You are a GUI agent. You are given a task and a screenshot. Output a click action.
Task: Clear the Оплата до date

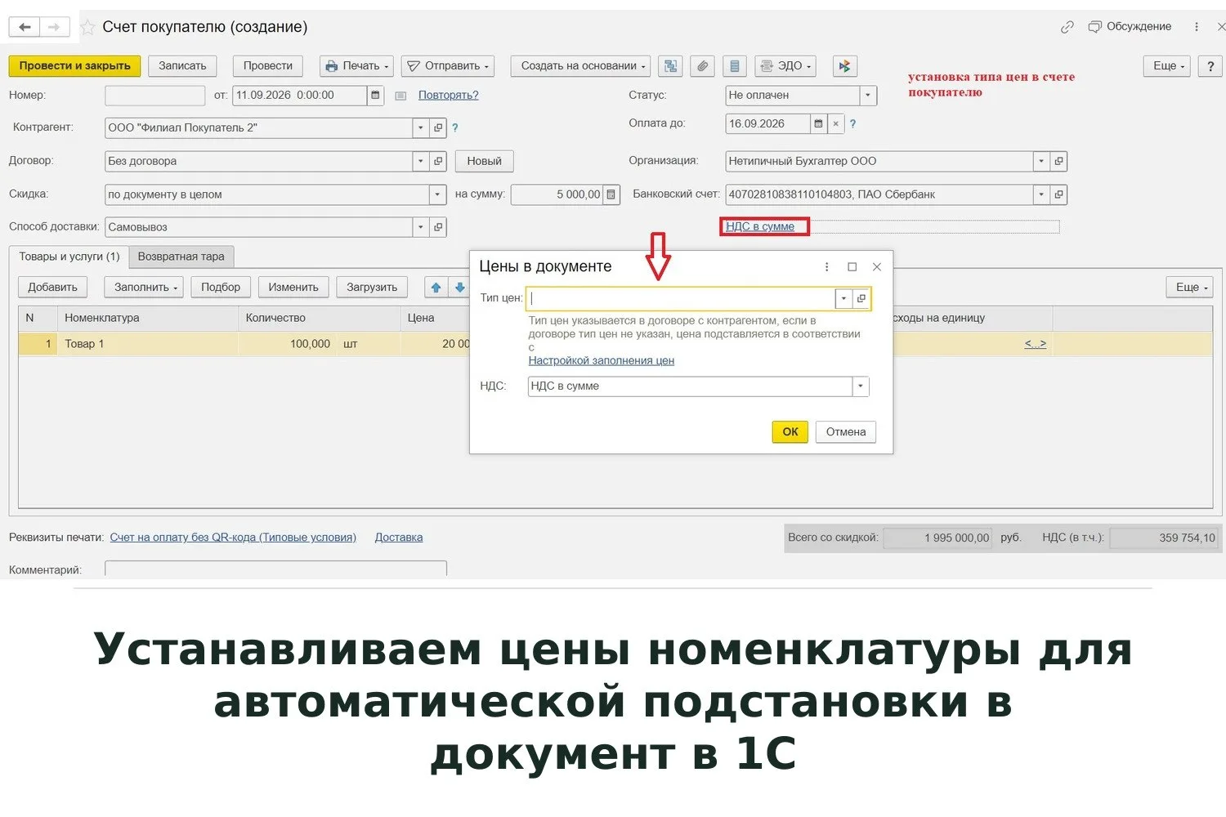835,124
